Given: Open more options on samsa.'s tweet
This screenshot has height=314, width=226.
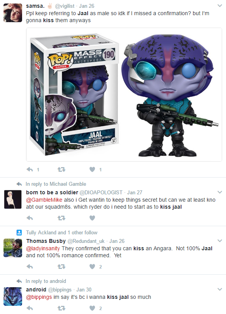Looking at the screenshot, I should [220, 6].
